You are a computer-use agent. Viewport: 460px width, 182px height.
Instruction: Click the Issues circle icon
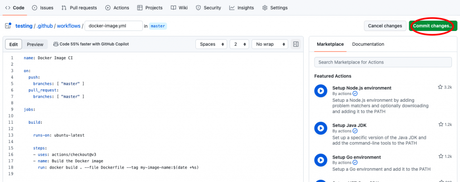pyautogui.click(x=35, y=8)
